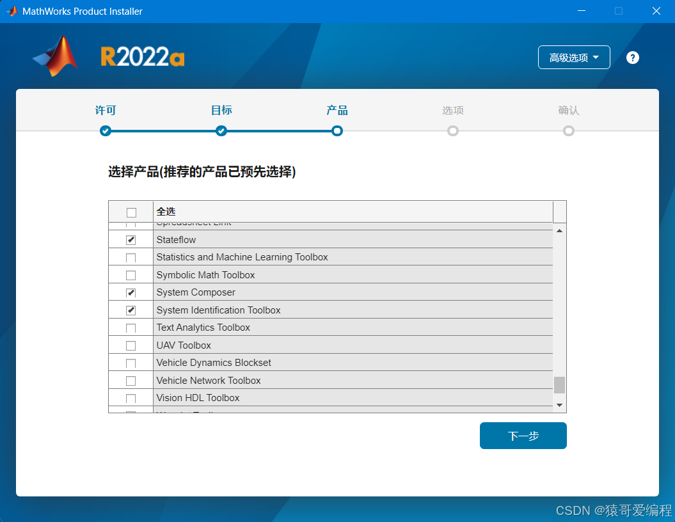Go to the 许可 step
Image resolution: width=675 pixels, height=522 pixels.
[x=106, y=110]
